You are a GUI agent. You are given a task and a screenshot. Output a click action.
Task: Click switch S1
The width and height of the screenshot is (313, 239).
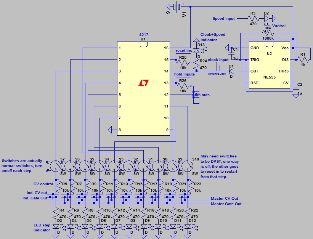coord(144,166)
